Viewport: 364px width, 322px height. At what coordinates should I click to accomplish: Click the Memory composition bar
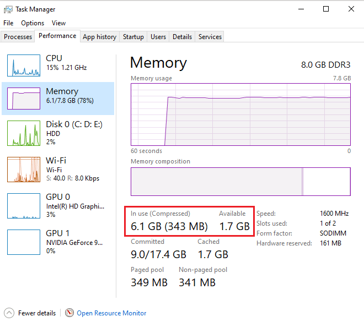click(240, 182)
